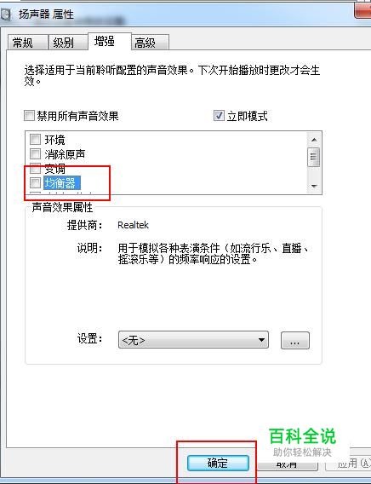Viewport: 371px width, 484px height.
Task: Click the effects list scroll-down arrow
Action: tap(314, 186)
